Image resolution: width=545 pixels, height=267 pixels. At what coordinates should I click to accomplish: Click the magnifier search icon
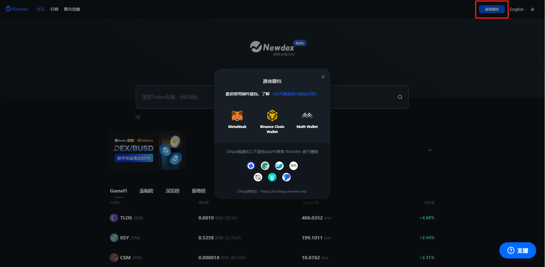point(400,97)
